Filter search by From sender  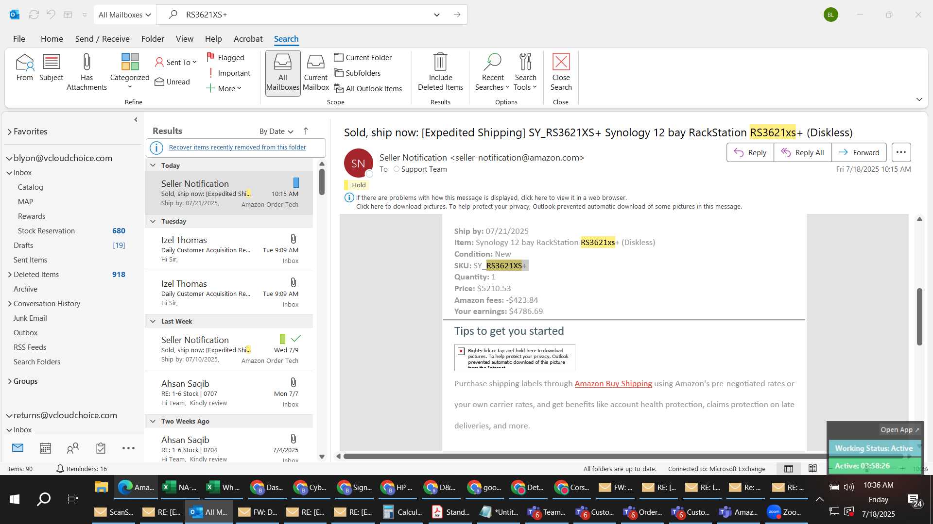click(x=24, y=68)
